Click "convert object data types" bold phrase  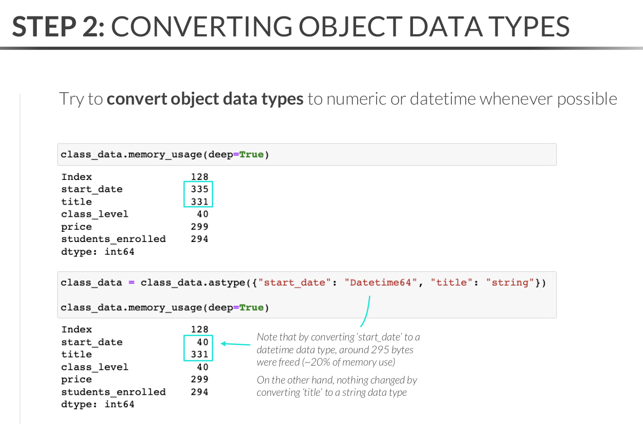click(x=205, y=98)
